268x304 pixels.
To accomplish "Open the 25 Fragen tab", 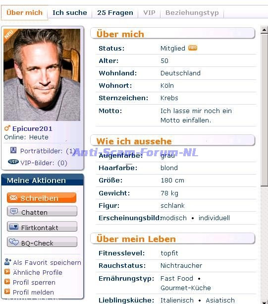I will [x=115, y=12].
